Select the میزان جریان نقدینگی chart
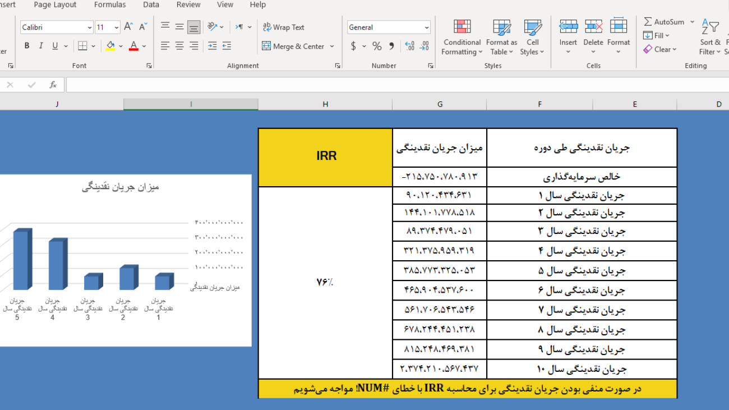 [x=126, y=260]
